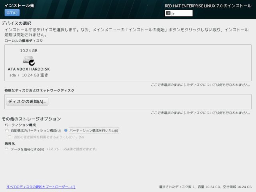Enable データを暗号化する(E) encryption checkbox
256x192 pixels.
click(6, 149)
